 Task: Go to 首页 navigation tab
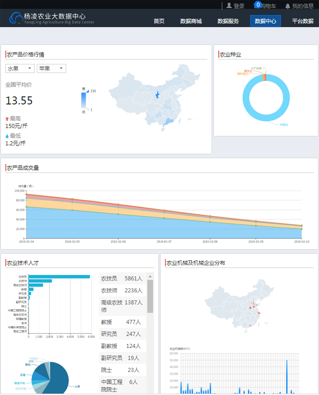click(x=159, y=21)
